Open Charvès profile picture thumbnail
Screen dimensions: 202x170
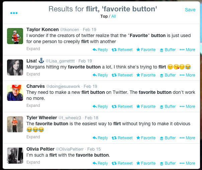(15, 93)
